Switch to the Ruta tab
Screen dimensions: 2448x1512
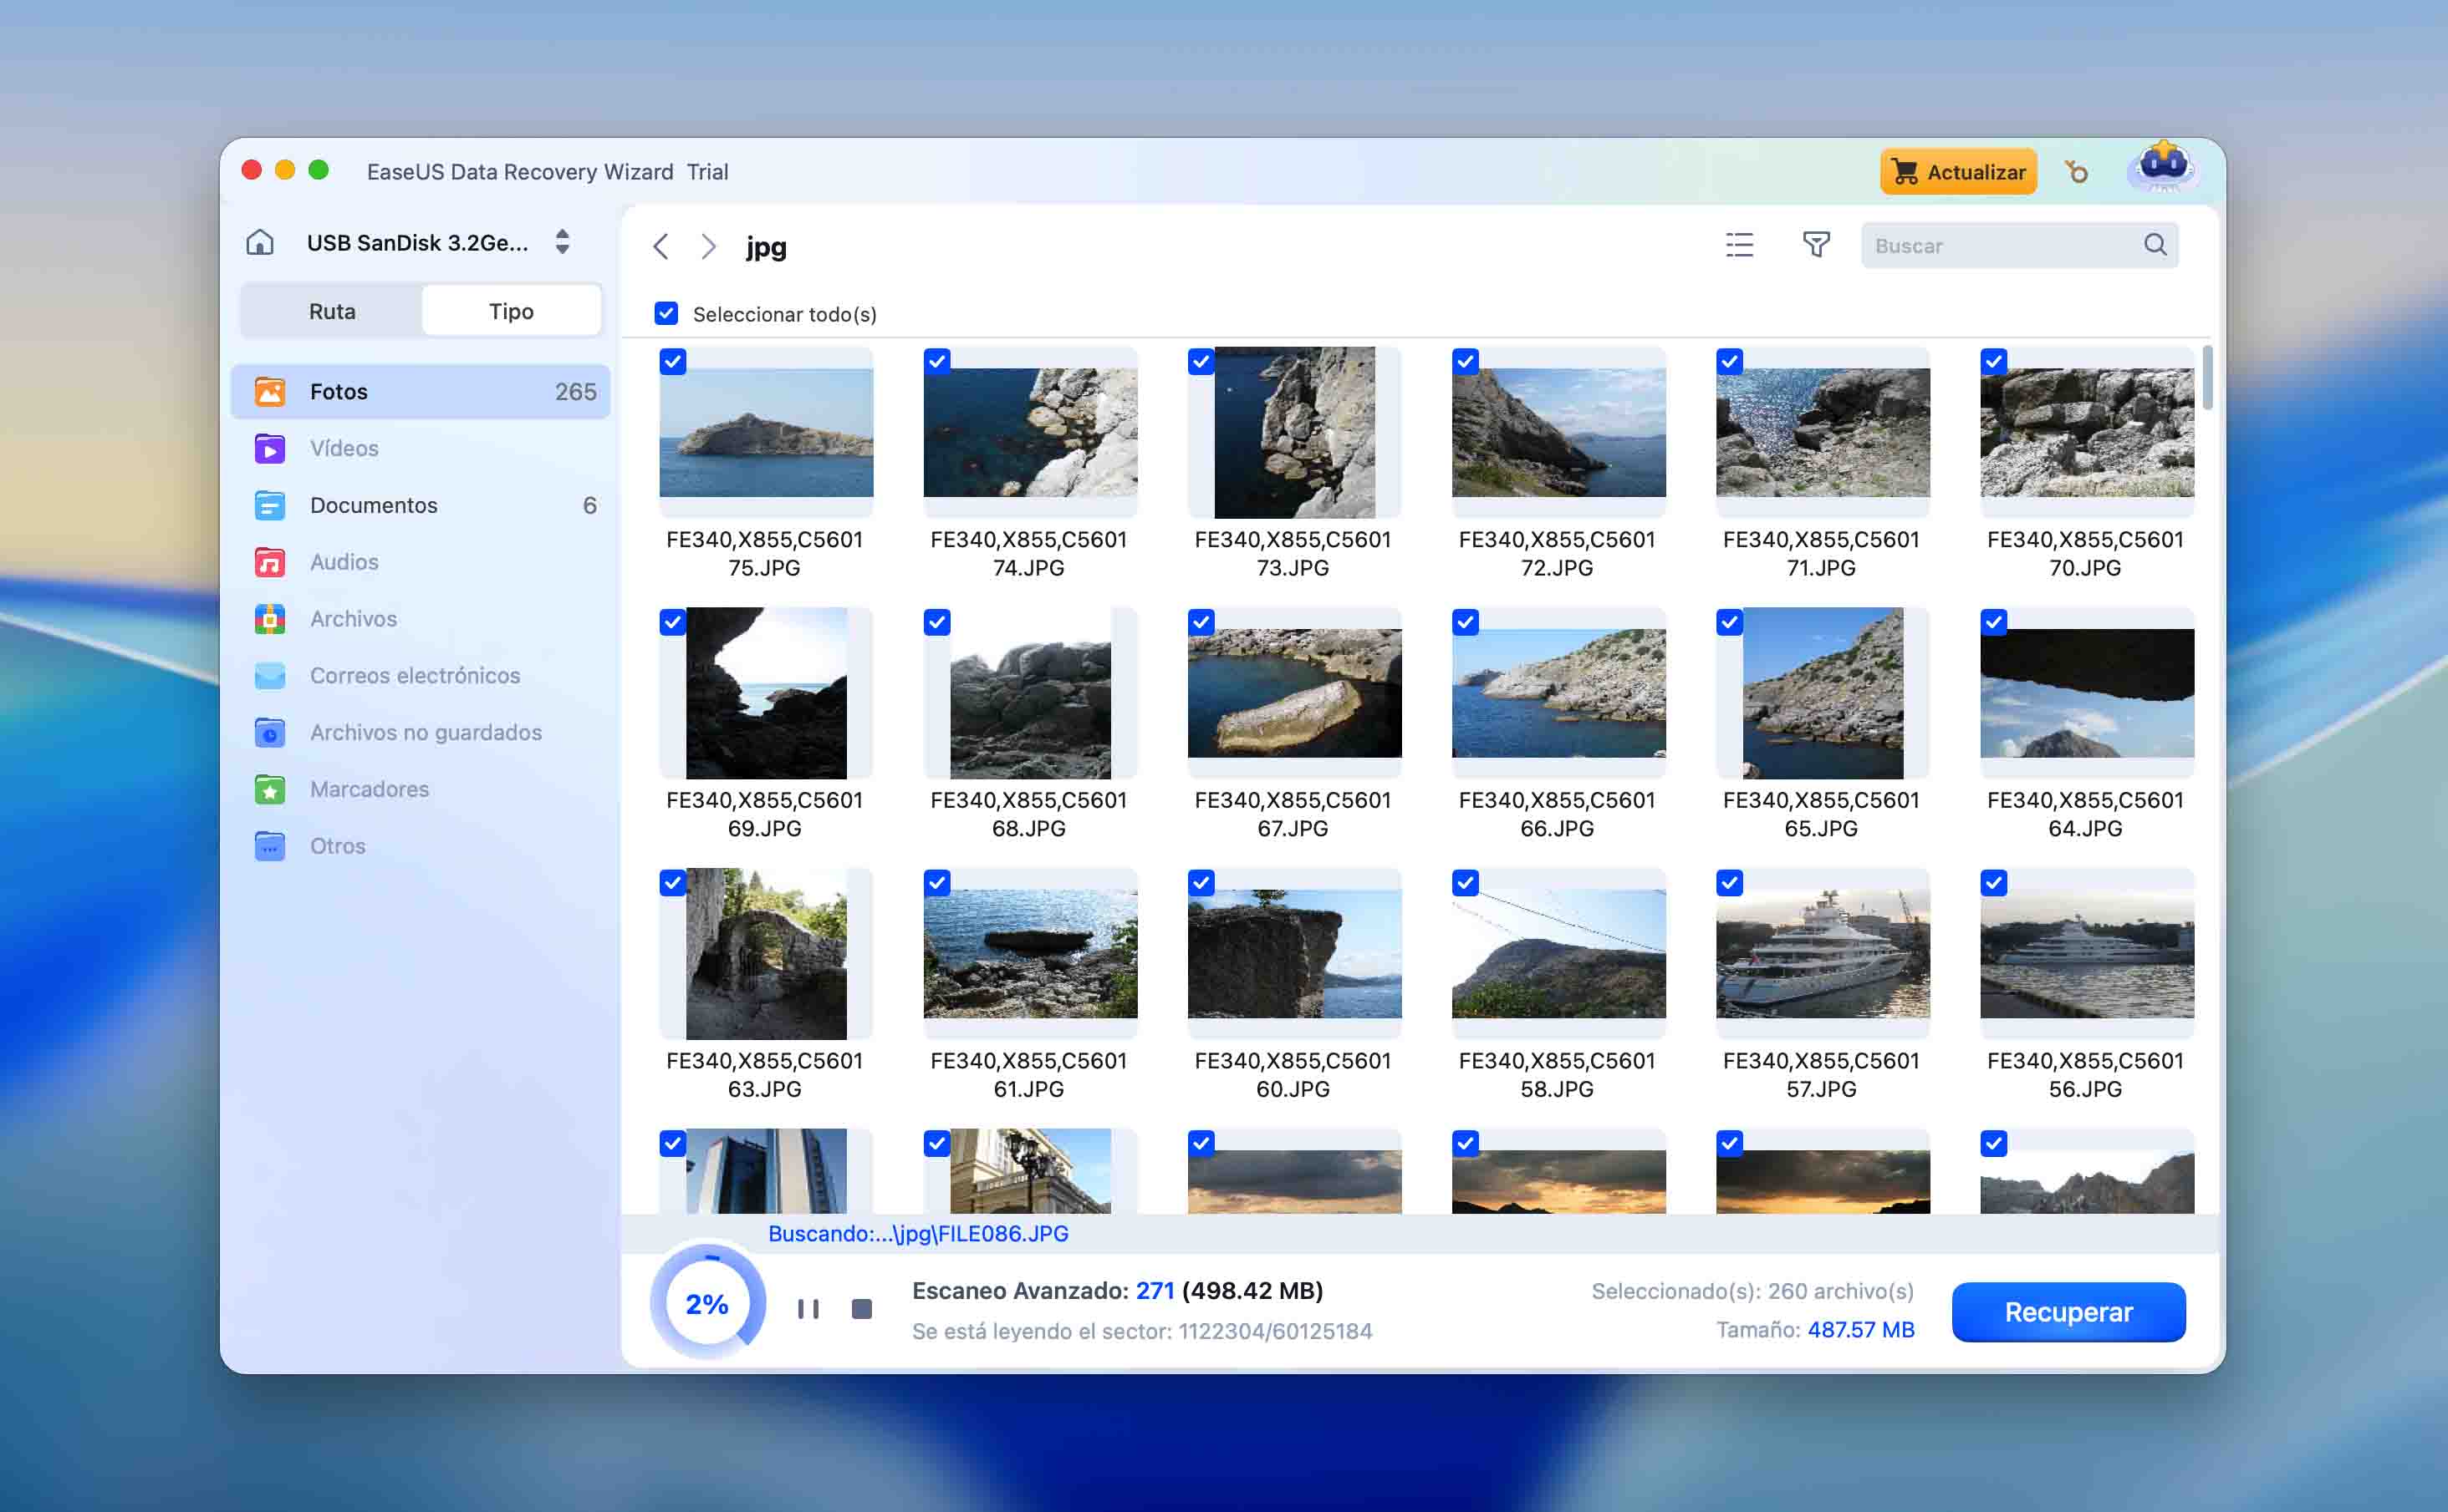click(x=331, y=311)
